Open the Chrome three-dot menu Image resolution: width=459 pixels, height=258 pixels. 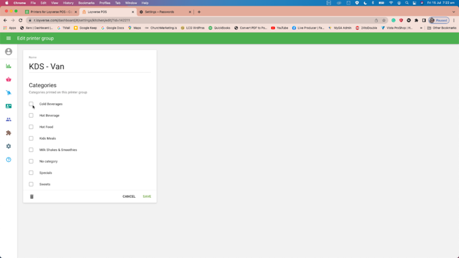[454, 20]
